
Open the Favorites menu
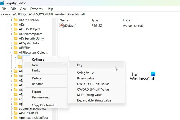tap(37, 9)
